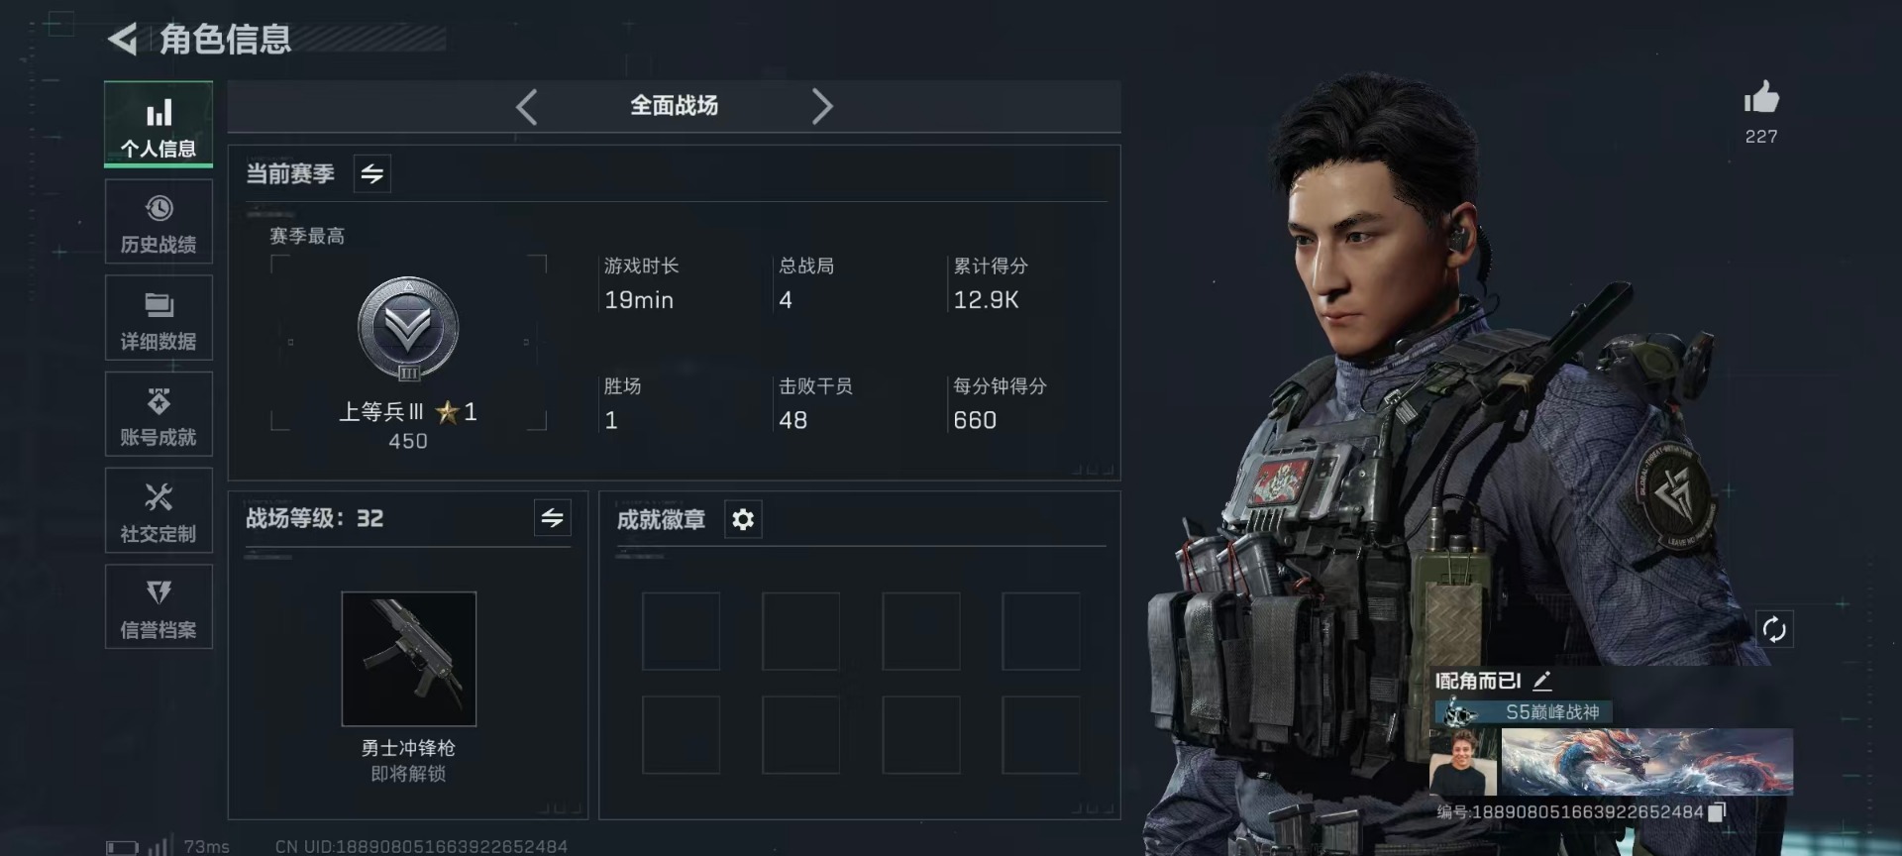
Task: Open 社交定制 from the sidebar
Action: (x=158, y=510)
